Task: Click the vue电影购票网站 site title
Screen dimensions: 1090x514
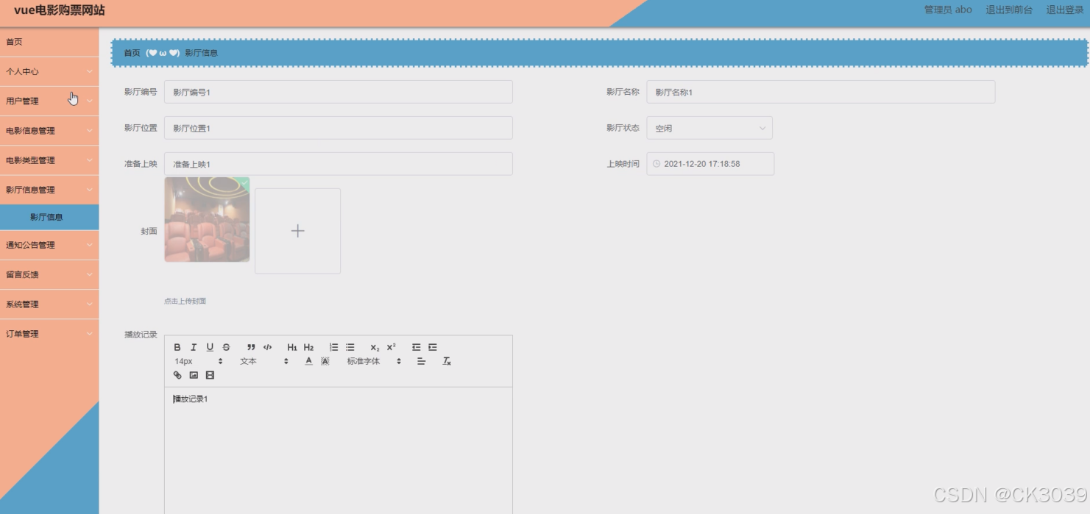Action: pyautogui.click(x=60, y=10)
